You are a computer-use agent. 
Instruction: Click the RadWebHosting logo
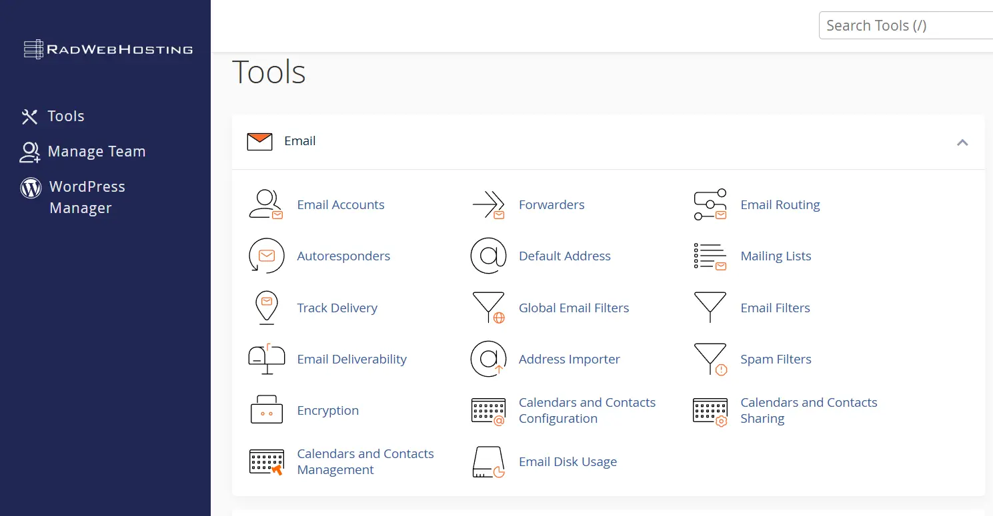[x=107, y=49]
